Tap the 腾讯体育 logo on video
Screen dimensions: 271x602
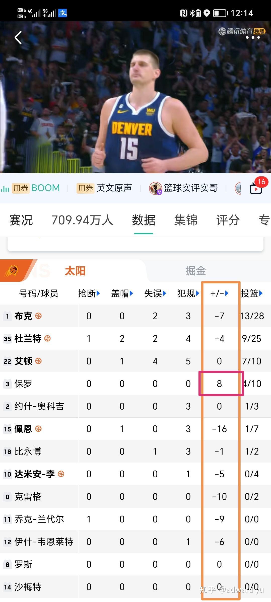pos(242,31)
